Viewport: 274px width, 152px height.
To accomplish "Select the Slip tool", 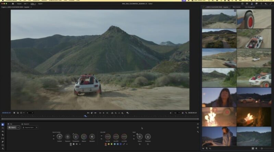I will click(x=3, y=138).
